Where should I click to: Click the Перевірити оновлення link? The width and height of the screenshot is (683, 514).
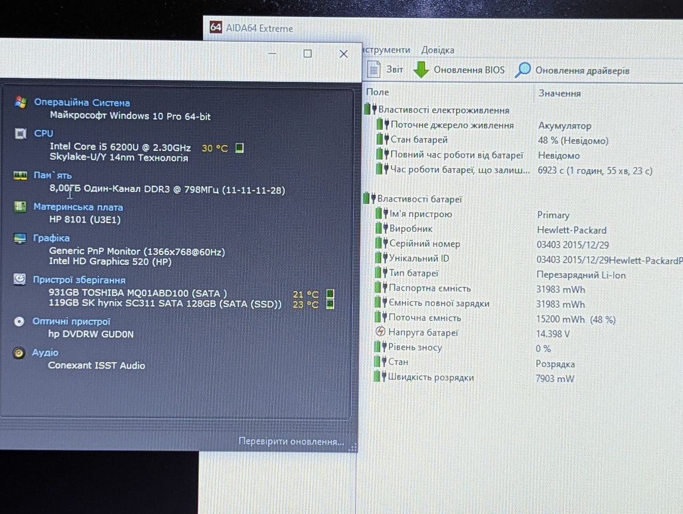pos(291,441)
